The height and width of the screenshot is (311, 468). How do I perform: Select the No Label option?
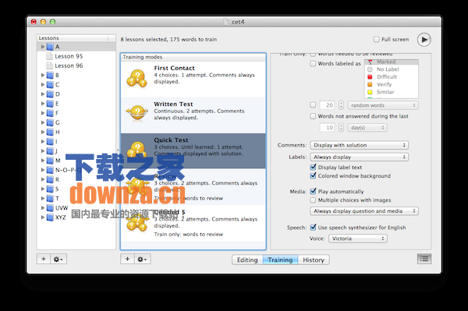point(392,69)
